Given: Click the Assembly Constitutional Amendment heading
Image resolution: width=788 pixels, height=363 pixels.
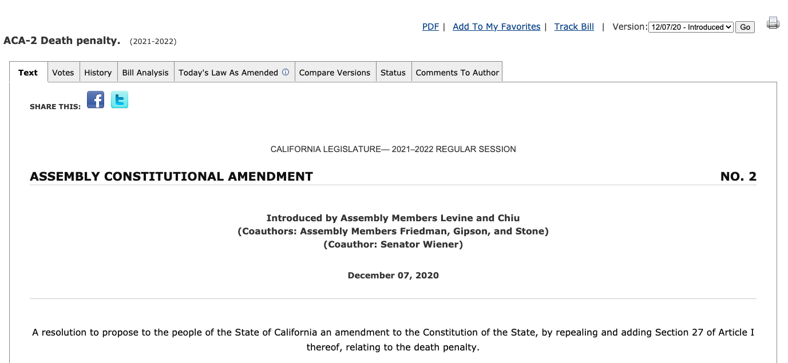Looking at the screenshot, I should tap(171, 177).
